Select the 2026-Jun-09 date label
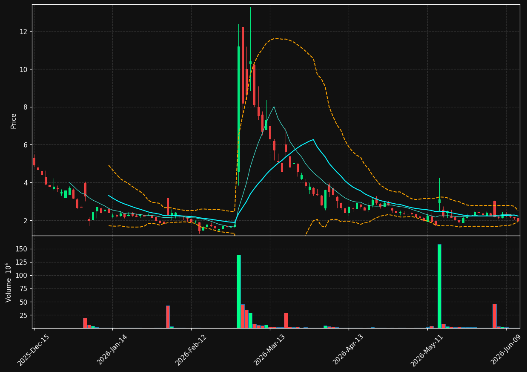Viewport: 527px width, 372px height. 506,350
